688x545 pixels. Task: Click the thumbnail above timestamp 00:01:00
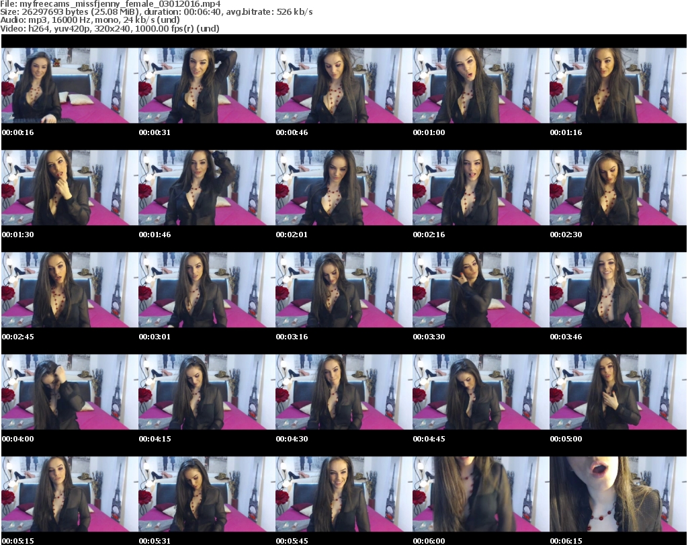(481, 85)
